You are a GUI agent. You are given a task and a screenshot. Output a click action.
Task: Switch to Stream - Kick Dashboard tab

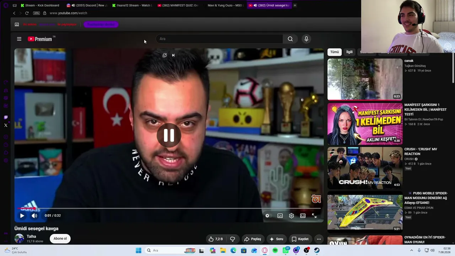[x=40, y=5]
